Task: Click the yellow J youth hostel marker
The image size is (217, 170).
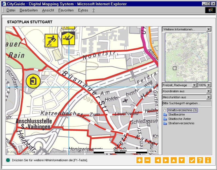Action: (x=33, y=81)
